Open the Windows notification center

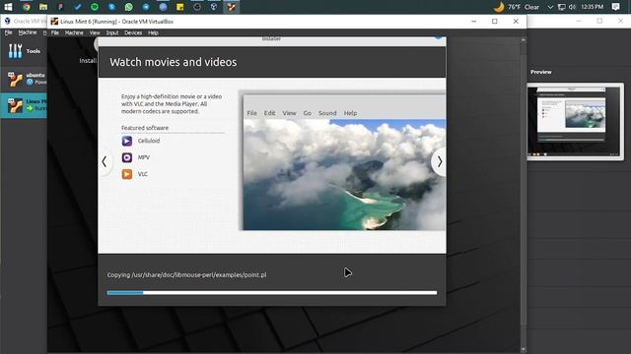tap(615, 7)
